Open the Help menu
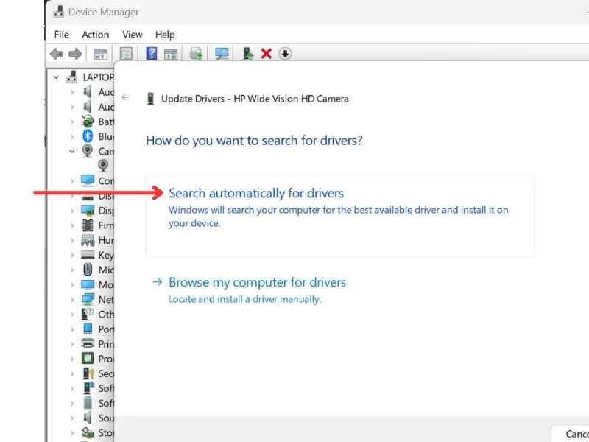The height and width of the screenshot is (442, 589). pos(165,35)
